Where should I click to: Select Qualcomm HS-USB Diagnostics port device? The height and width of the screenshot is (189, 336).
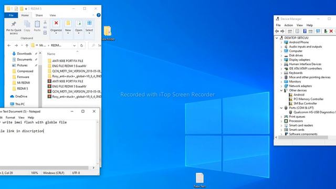[312, 112]
